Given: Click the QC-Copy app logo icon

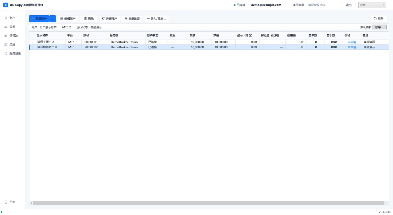Looking at the screenshot, I should (x=6, y=5).
